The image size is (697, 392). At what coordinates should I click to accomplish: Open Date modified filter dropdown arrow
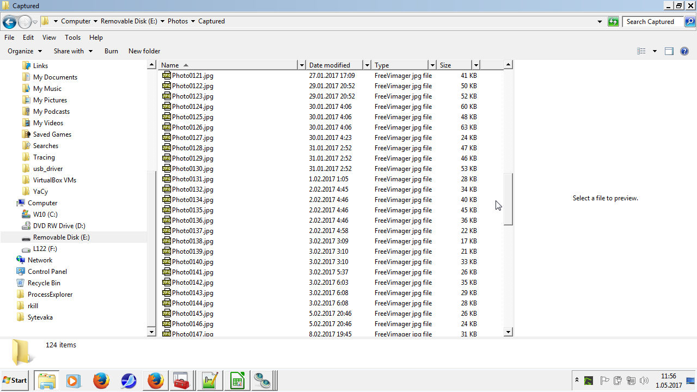click(367, 65)
